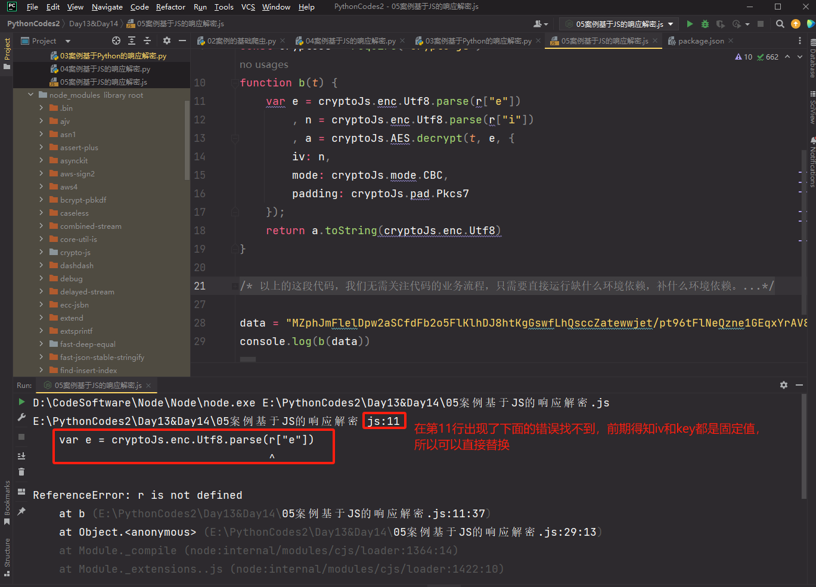Run the current JS configuration from the main toolbar
Screen dimensions: 816x587
[x=690, y=24]
